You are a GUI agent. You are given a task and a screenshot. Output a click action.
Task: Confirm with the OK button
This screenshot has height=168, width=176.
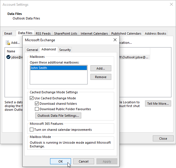pyautogui.click(x=60, y=161)
